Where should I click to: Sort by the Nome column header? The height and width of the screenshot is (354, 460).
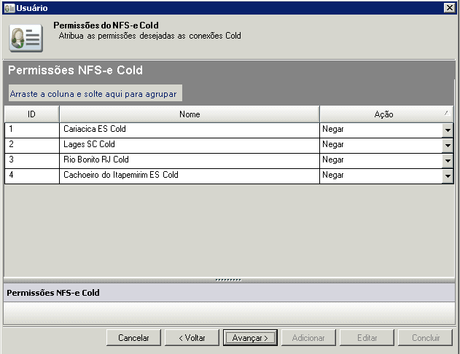189,114
